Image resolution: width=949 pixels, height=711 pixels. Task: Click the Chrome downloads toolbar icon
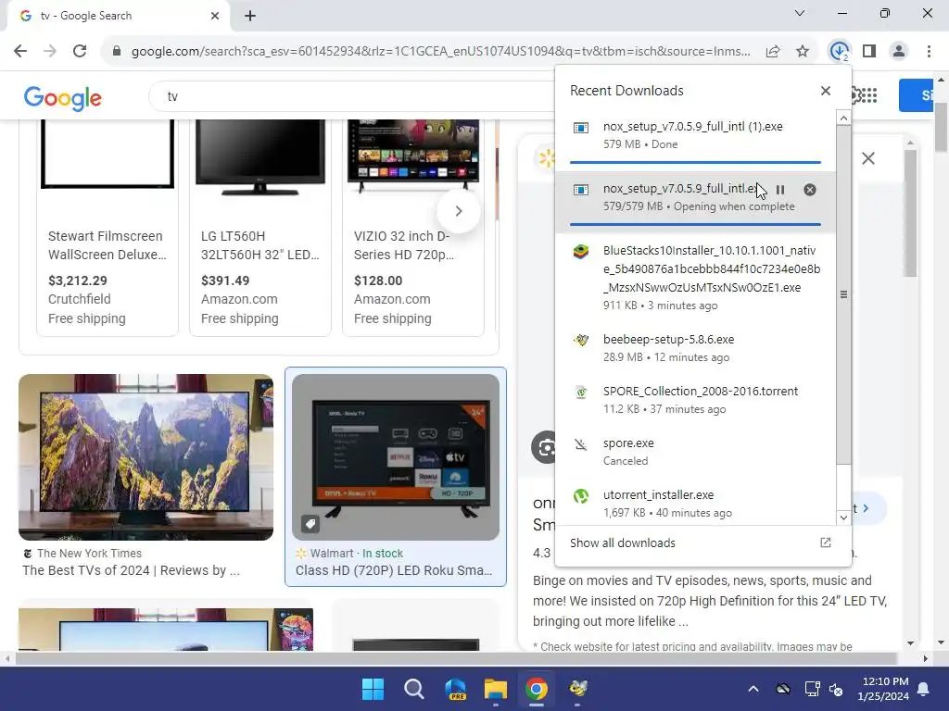[x=839, y=52]
